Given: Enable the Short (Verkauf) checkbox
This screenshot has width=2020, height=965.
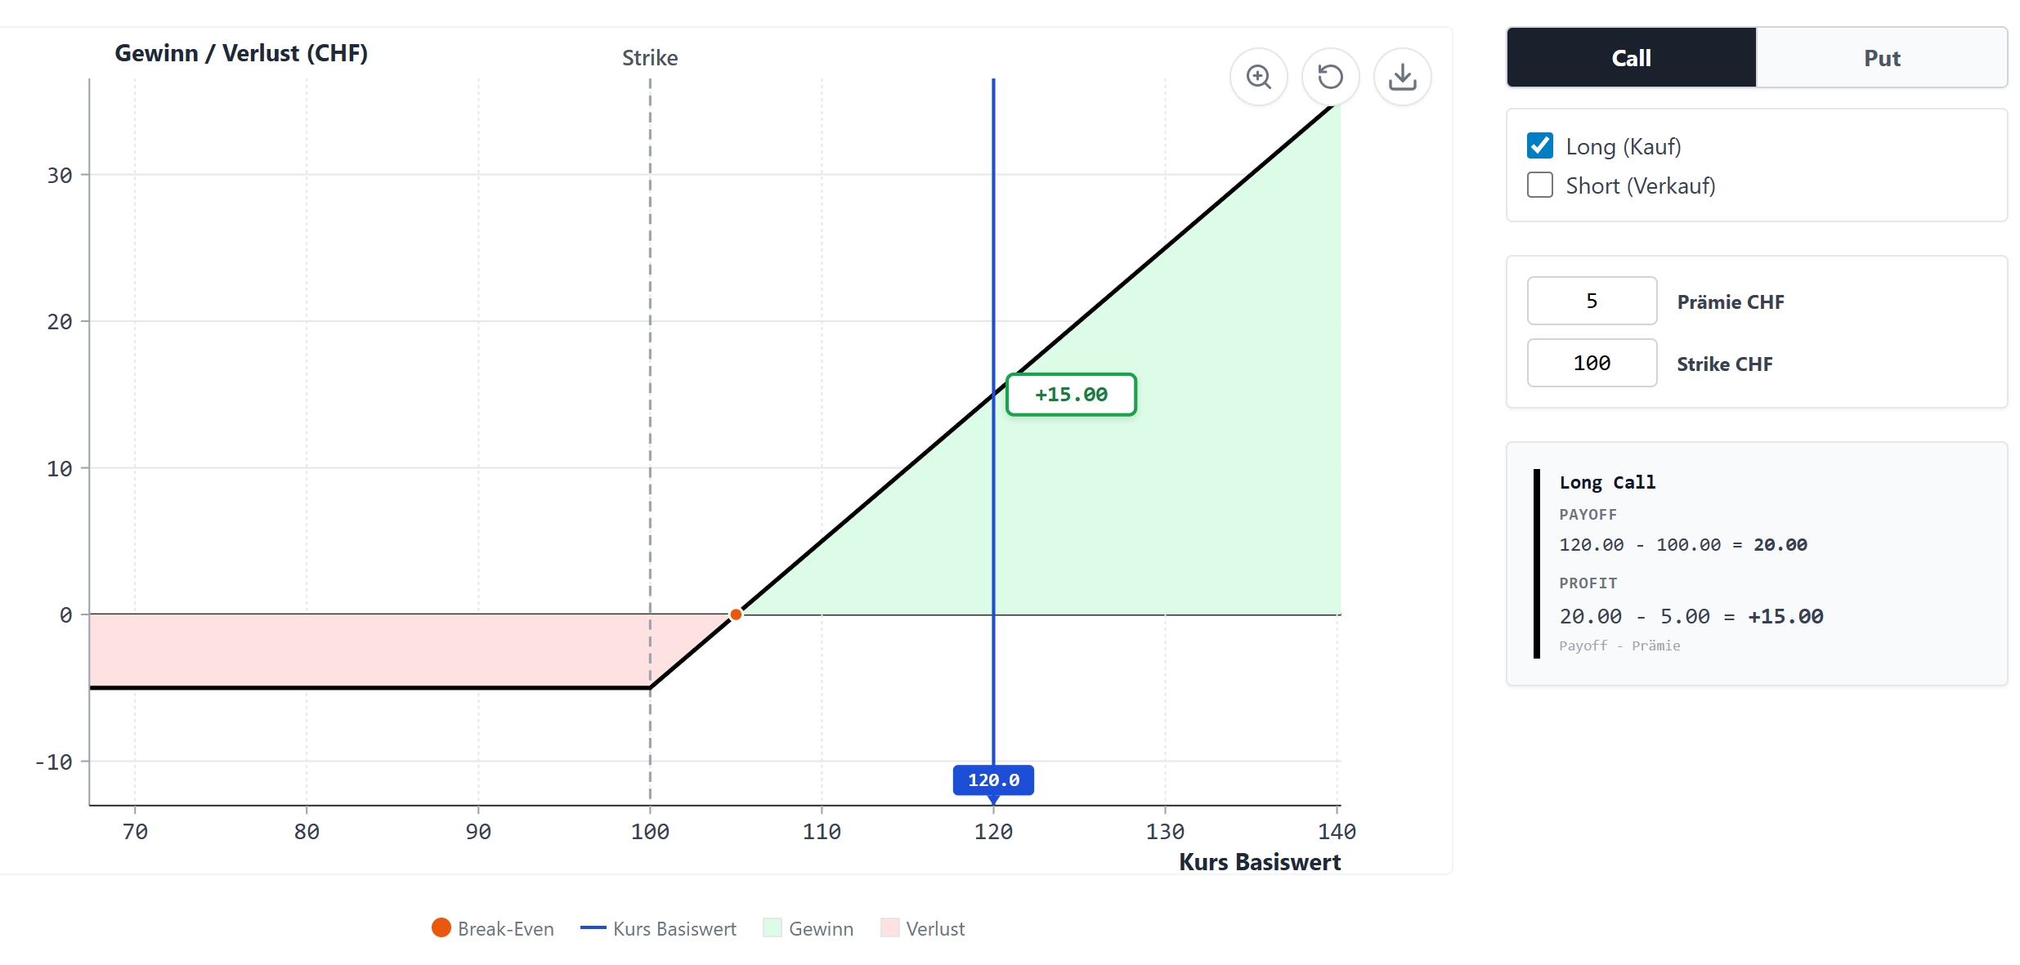Looking at the screenshot, I should coord(1540,185).
